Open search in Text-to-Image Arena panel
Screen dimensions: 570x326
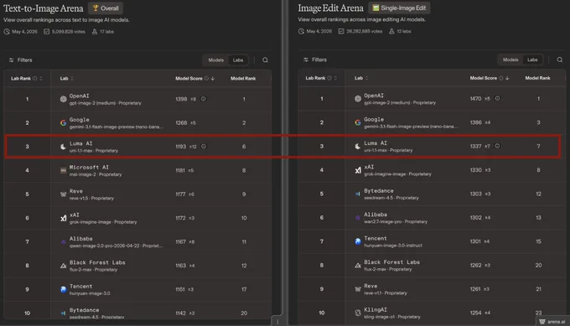coord(266,60)
